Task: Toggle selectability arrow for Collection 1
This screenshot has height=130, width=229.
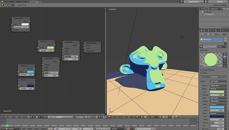Action: tap(225, 14)
